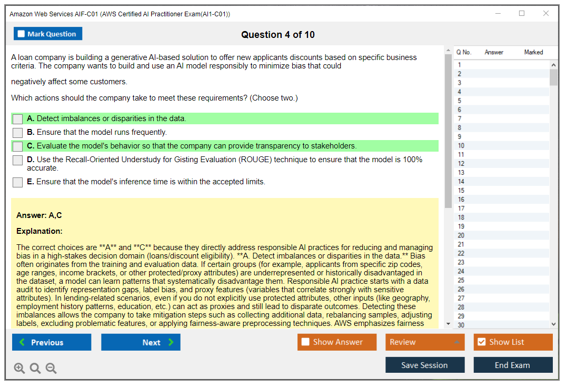The width and height of the screenshot is (566, 387).
Task: Select question 10 in the list
Action: click(461, 146)
